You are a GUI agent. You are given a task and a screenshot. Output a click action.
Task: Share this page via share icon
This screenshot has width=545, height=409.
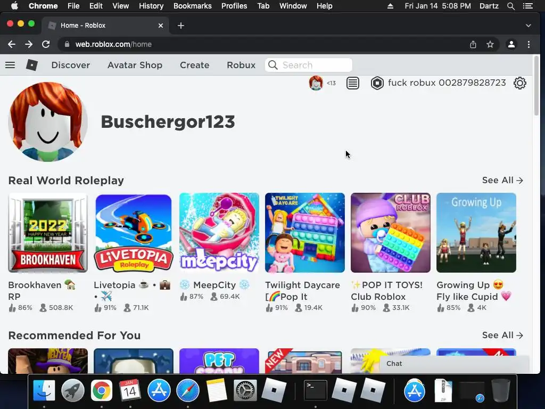point(473,44)
